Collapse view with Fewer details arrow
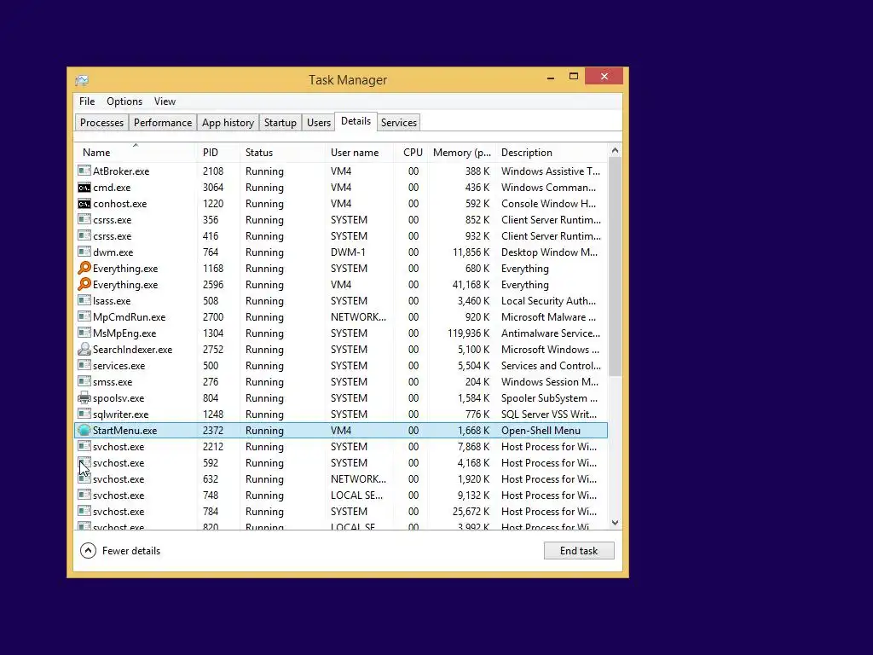 (x=88, y=550)
